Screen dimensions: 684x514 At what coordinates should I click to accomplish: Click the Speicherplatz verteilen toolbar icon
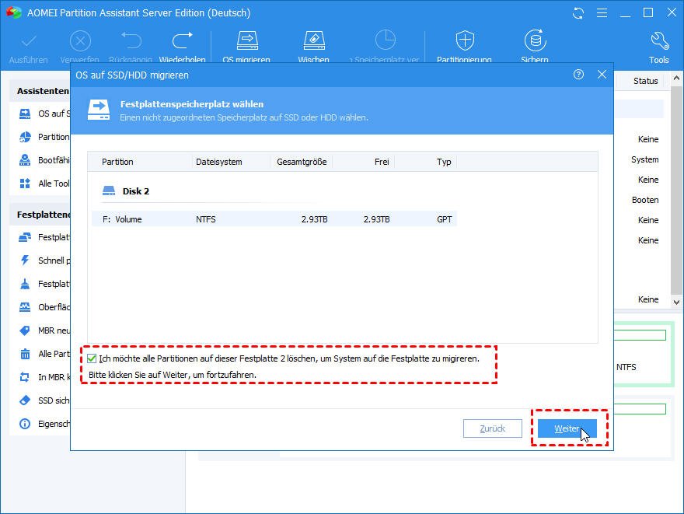point(386,40)
